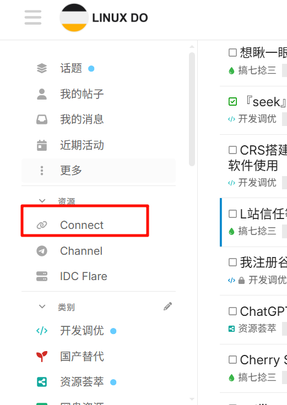Open the Cherry topic title
Screen dimensions: 287x405
263,360
